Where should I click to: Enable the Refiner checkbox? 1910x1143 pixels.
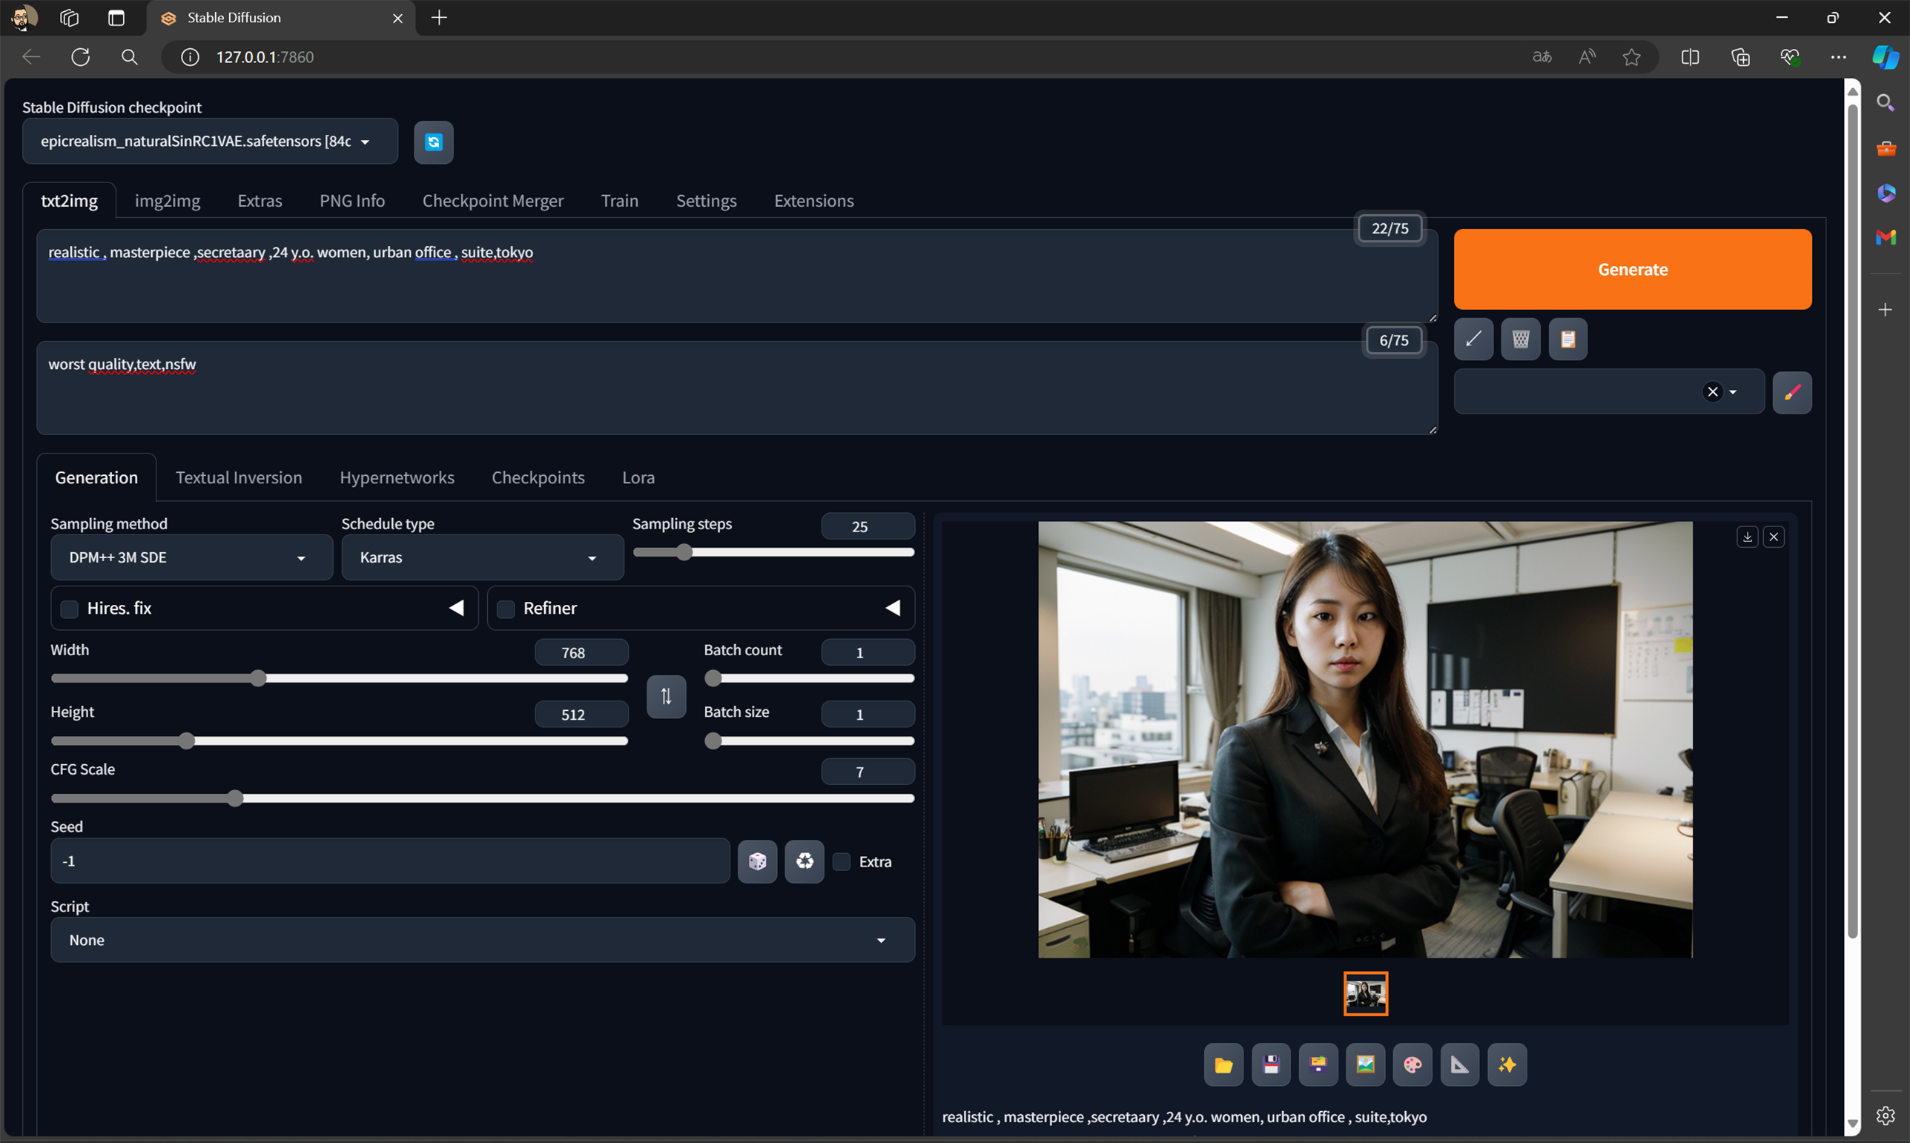pyautogui.click(x=506, y=609)
